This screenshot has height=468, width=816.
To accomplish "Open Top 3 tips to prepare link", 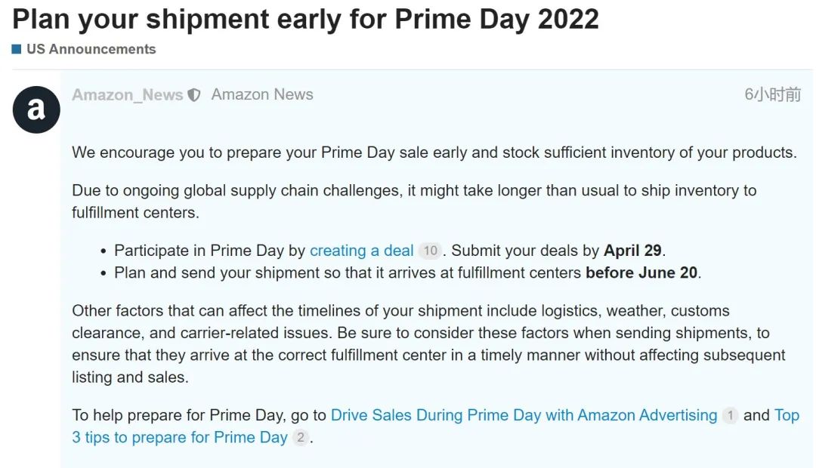I will pos(180,438).
